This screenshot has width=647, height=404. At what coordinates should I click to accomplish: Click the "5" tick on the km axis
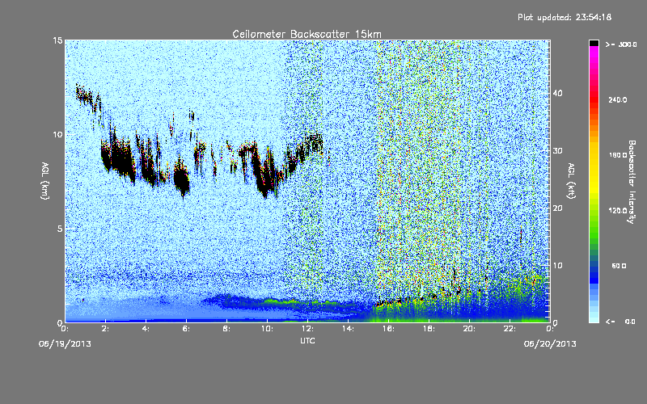pyautogui.click(x=59, y=229)
